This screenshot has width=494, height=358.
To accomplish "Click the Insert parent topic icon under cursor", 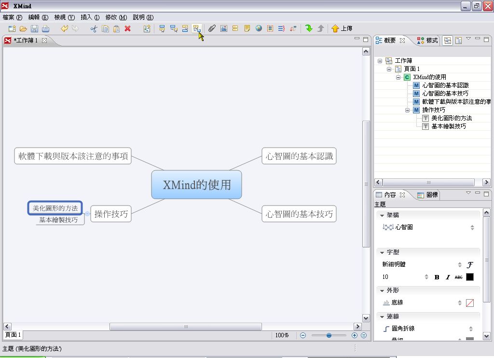I will (x=196, y=28).
